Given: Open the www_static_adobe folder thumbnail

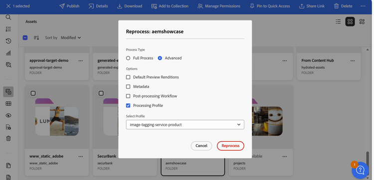Looking at the screenshot, I should click(x=57, y=117).
